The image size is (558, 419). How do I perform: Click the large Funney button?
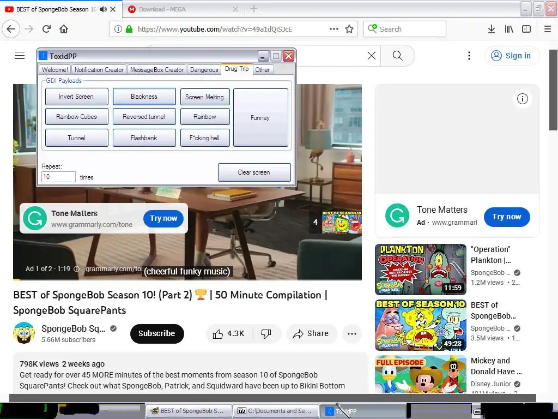tap(260, 118)
